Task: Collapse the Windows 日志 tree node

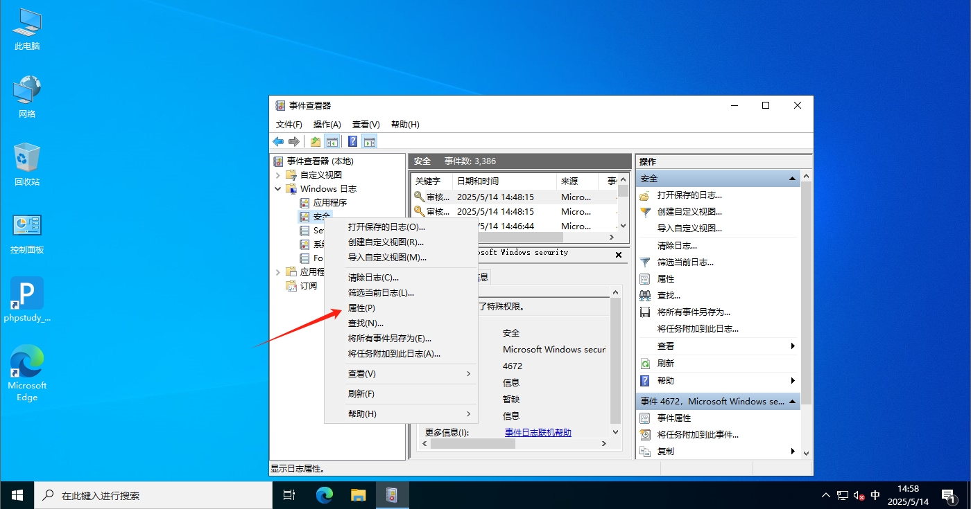Action: pyautogui.click(x=278, y=189)
